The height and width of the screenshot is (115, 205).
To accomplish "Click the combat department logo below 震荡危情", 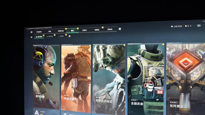I will point(37,112).
